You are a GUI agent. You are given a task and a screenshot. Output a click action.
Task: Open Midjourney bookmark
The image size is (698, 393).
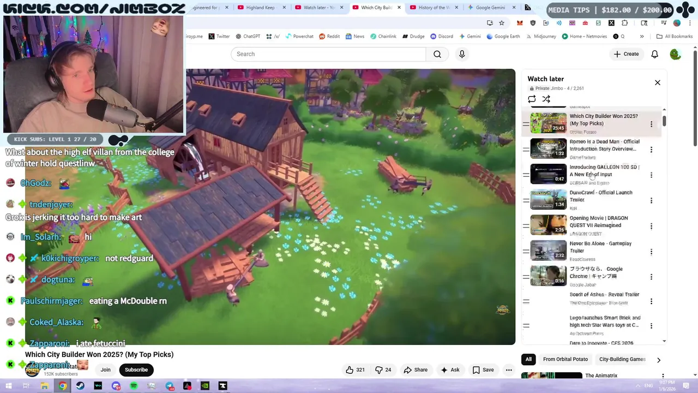point(540,37)
